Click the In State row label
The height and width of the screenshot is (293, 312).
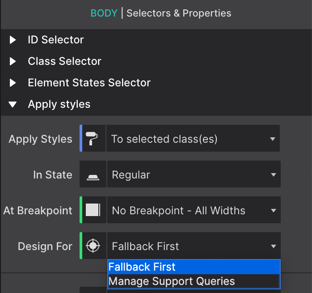[53, 175]
